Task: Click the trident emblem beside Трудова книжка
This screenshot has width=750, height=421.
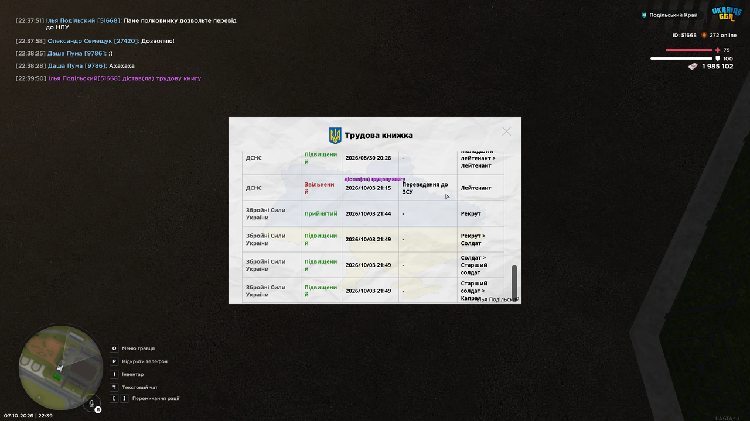Action: pyautogui.click(x=335, y=136)
